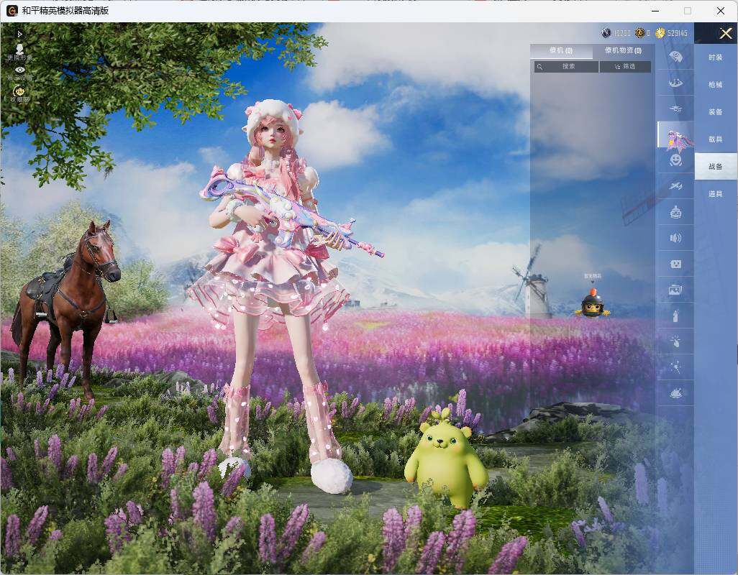Screen dimensions: 738x575
Task: Open the 时装 outfits menu
Action: click(x=716, y=57)
